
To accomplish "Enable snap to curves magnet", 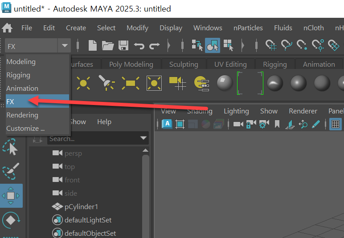I will (x=287, y=45).
